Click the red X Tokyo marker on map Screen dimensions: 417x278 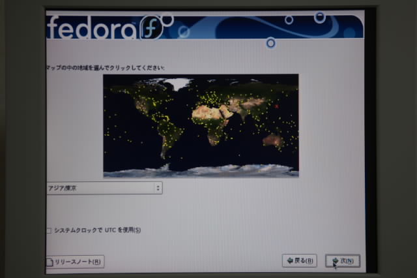click(276, 106)
